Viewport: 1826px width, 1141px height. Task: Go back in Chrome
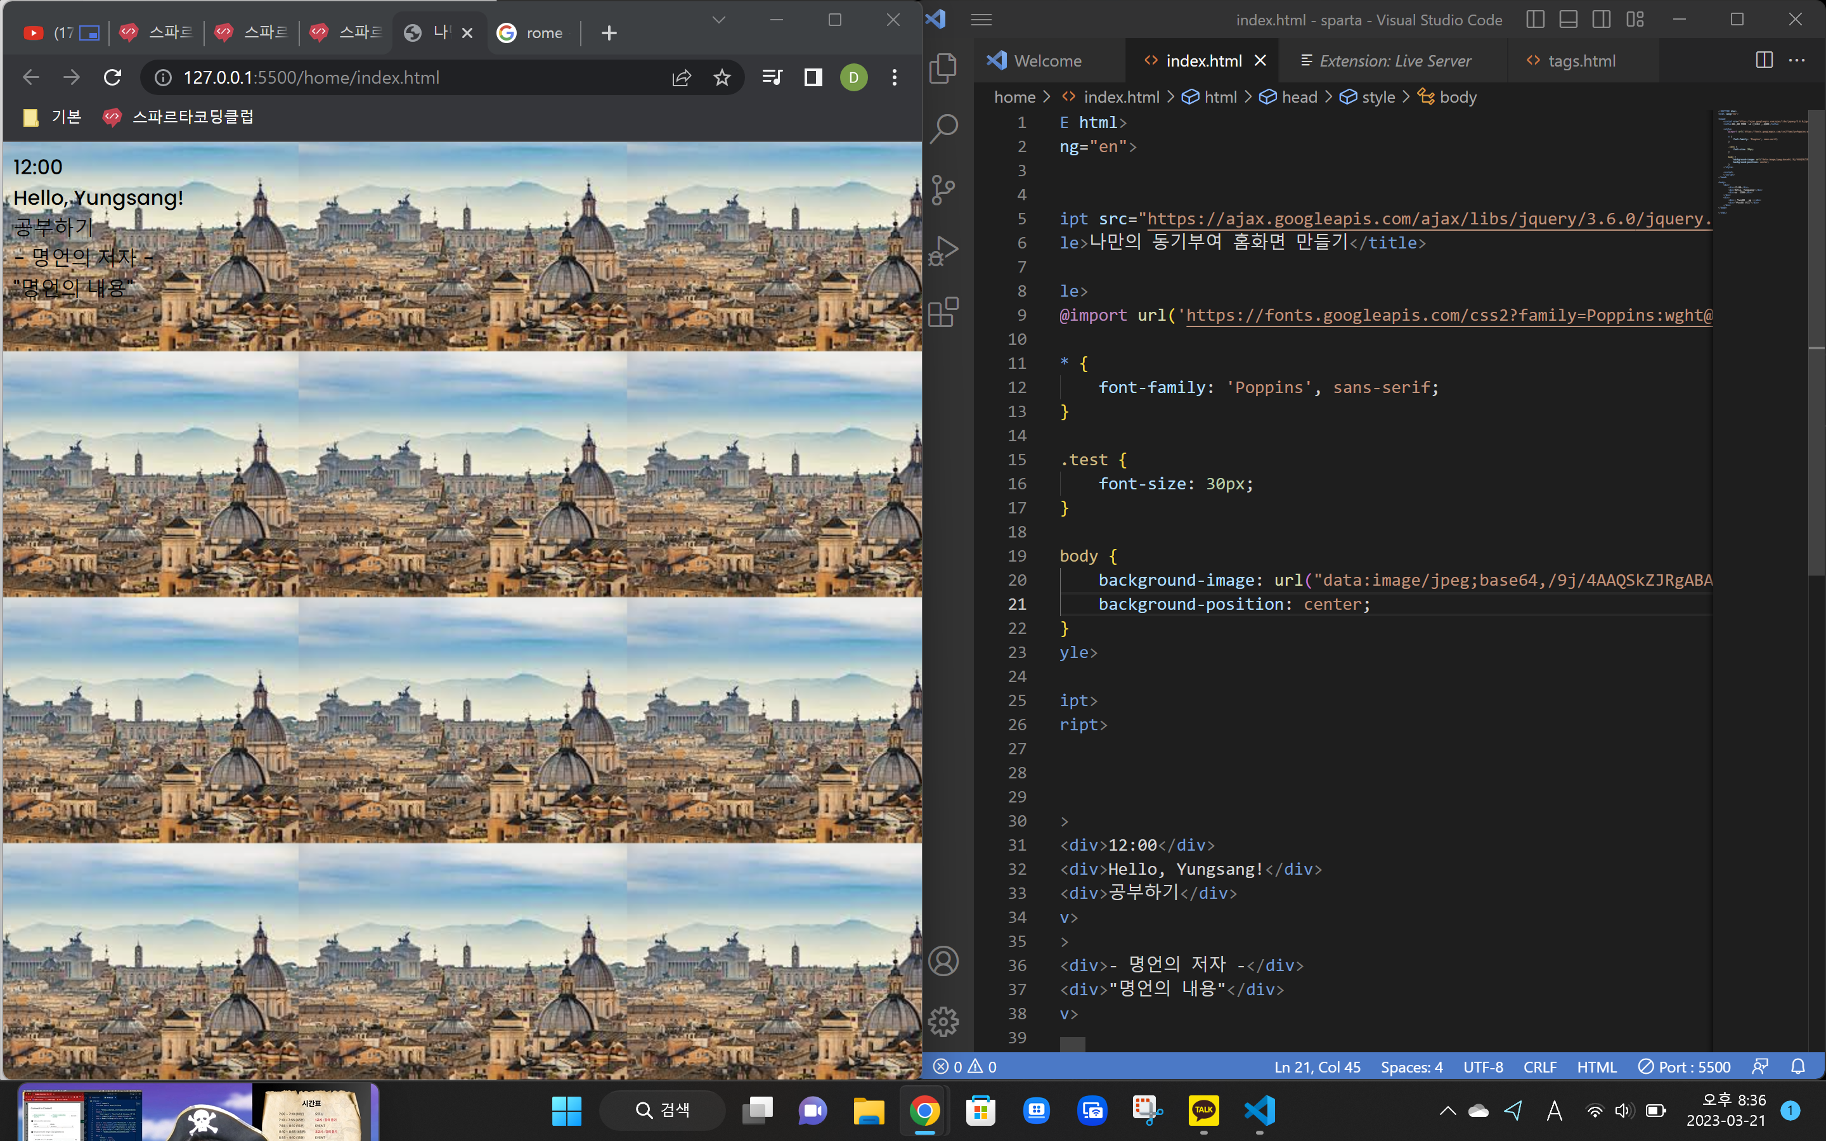(x=31, y=77)
